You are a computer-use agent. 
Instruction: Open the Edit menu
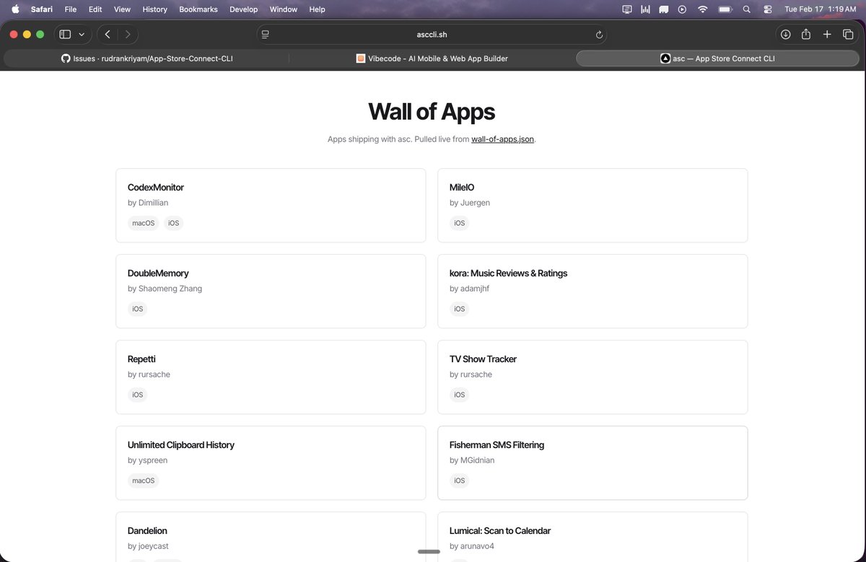(x=95, y=9)
